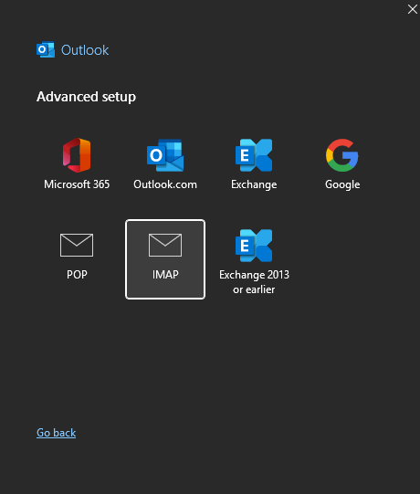Click the Outlook logo in header
Screen dimensions: 420x494
click(46, 50)
